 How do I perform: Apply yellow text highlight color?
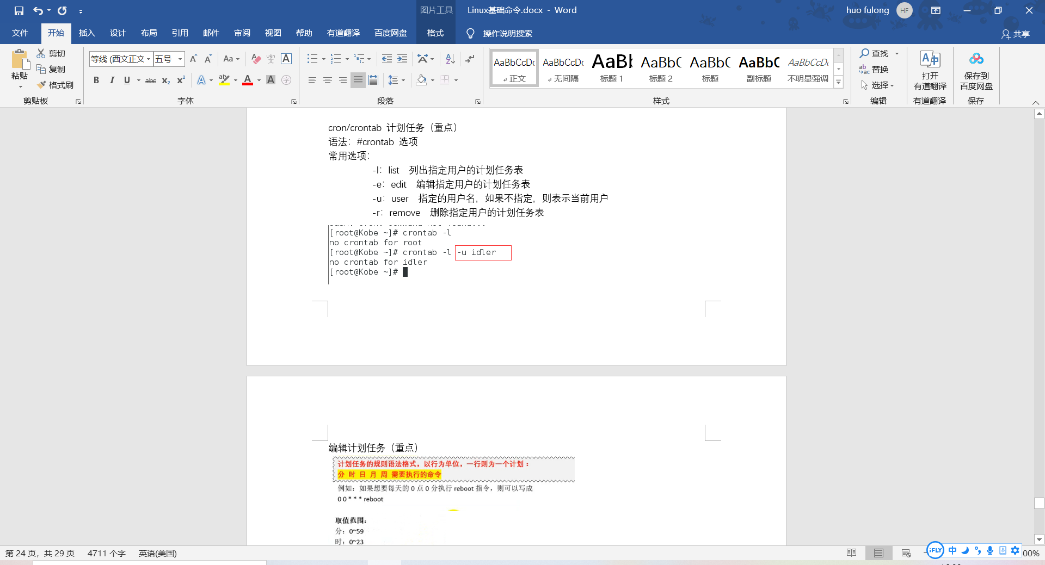pyautogui.click(x=224, y=80)
